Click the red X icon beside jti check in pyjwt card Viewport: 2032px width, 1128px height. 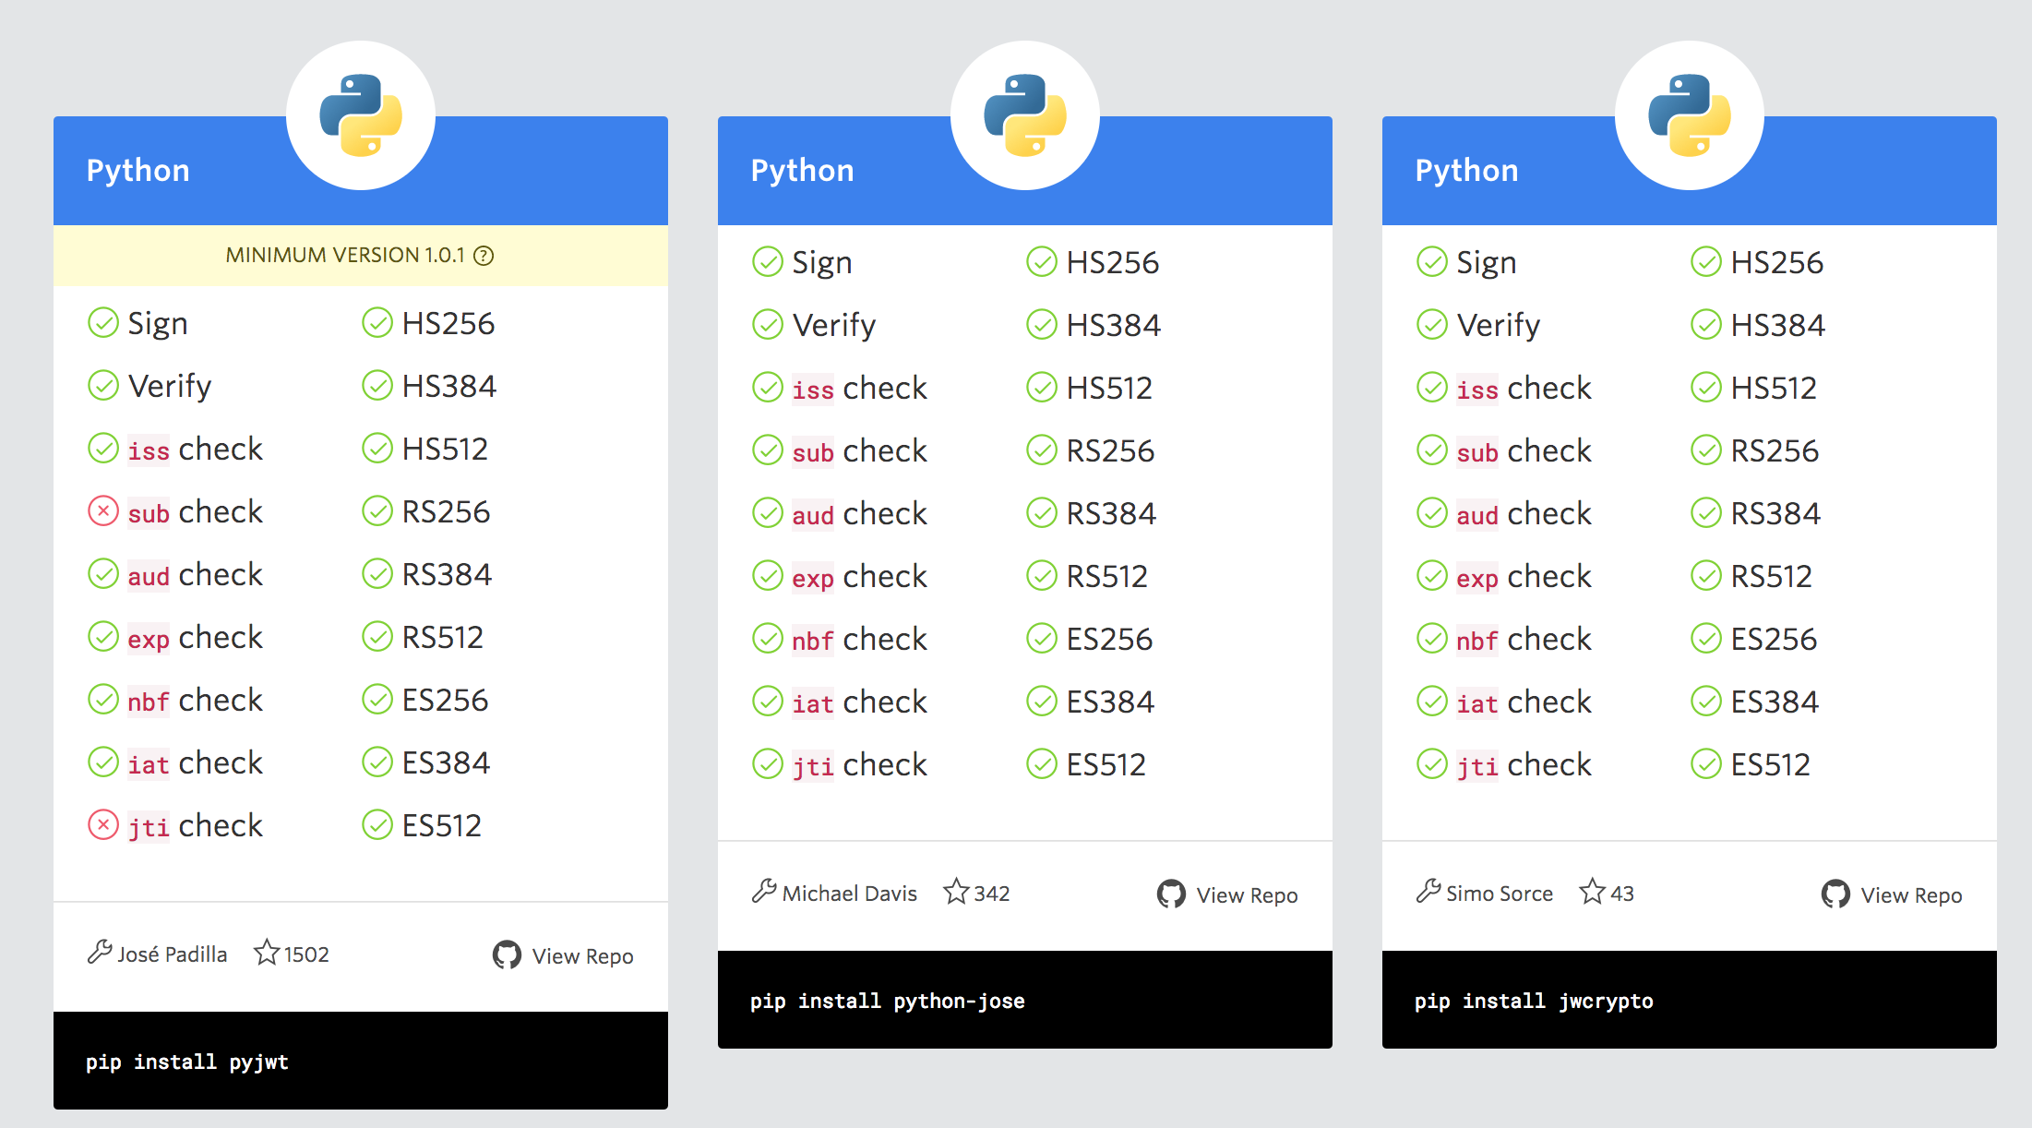coord(103,824)
